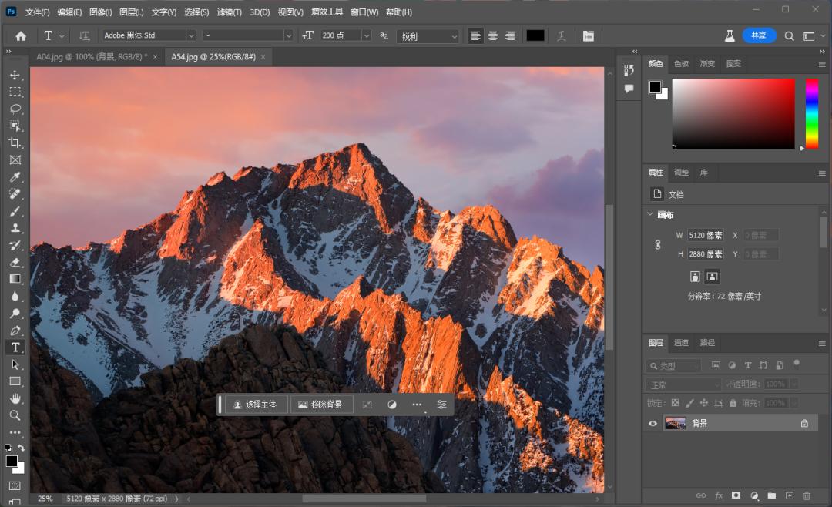The height and width of the screenshot is (507, 832).
Task: Click the blue 共享 button
Action: (759, 35)
